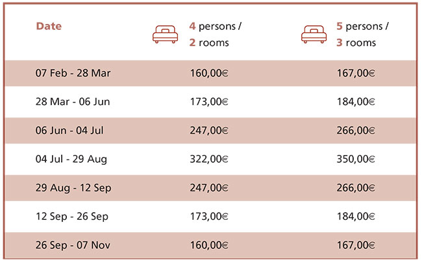Click the 322,00€ price for 4 persons
The image size is (422, 264).
click(209, 159)
